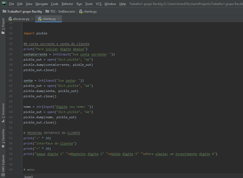Image resolution: width=243 pixels, height=178 pixels.
Task: Click the senha = int(input("Sua senha: ")) line
Action: click(x=54, y=80)
